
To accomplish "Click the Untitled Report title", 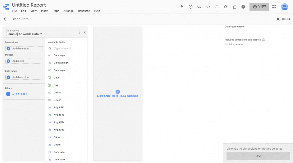I will pyautogui.click(x=29, y=5).
